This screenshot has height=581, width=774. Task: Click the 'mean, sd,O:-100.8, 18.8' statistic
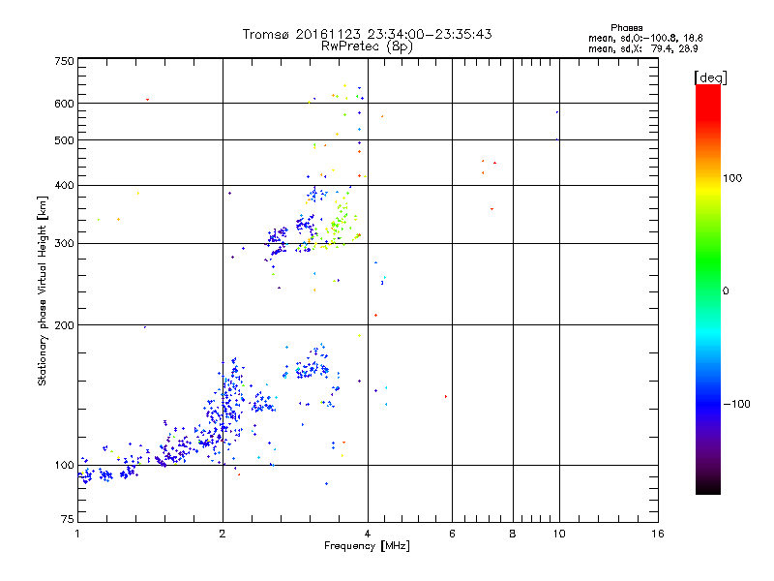[645, 38]
